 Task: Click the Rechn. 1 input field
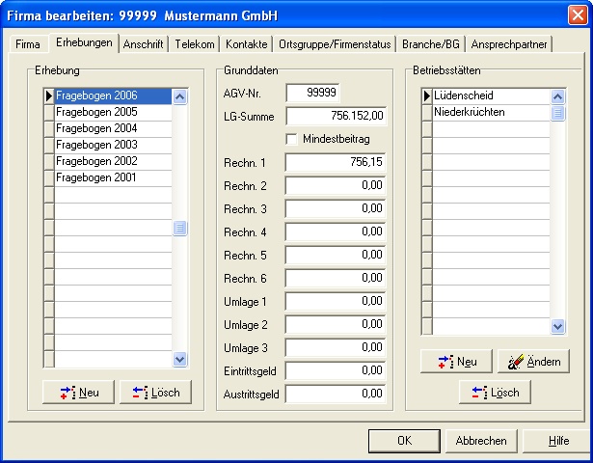336,162
